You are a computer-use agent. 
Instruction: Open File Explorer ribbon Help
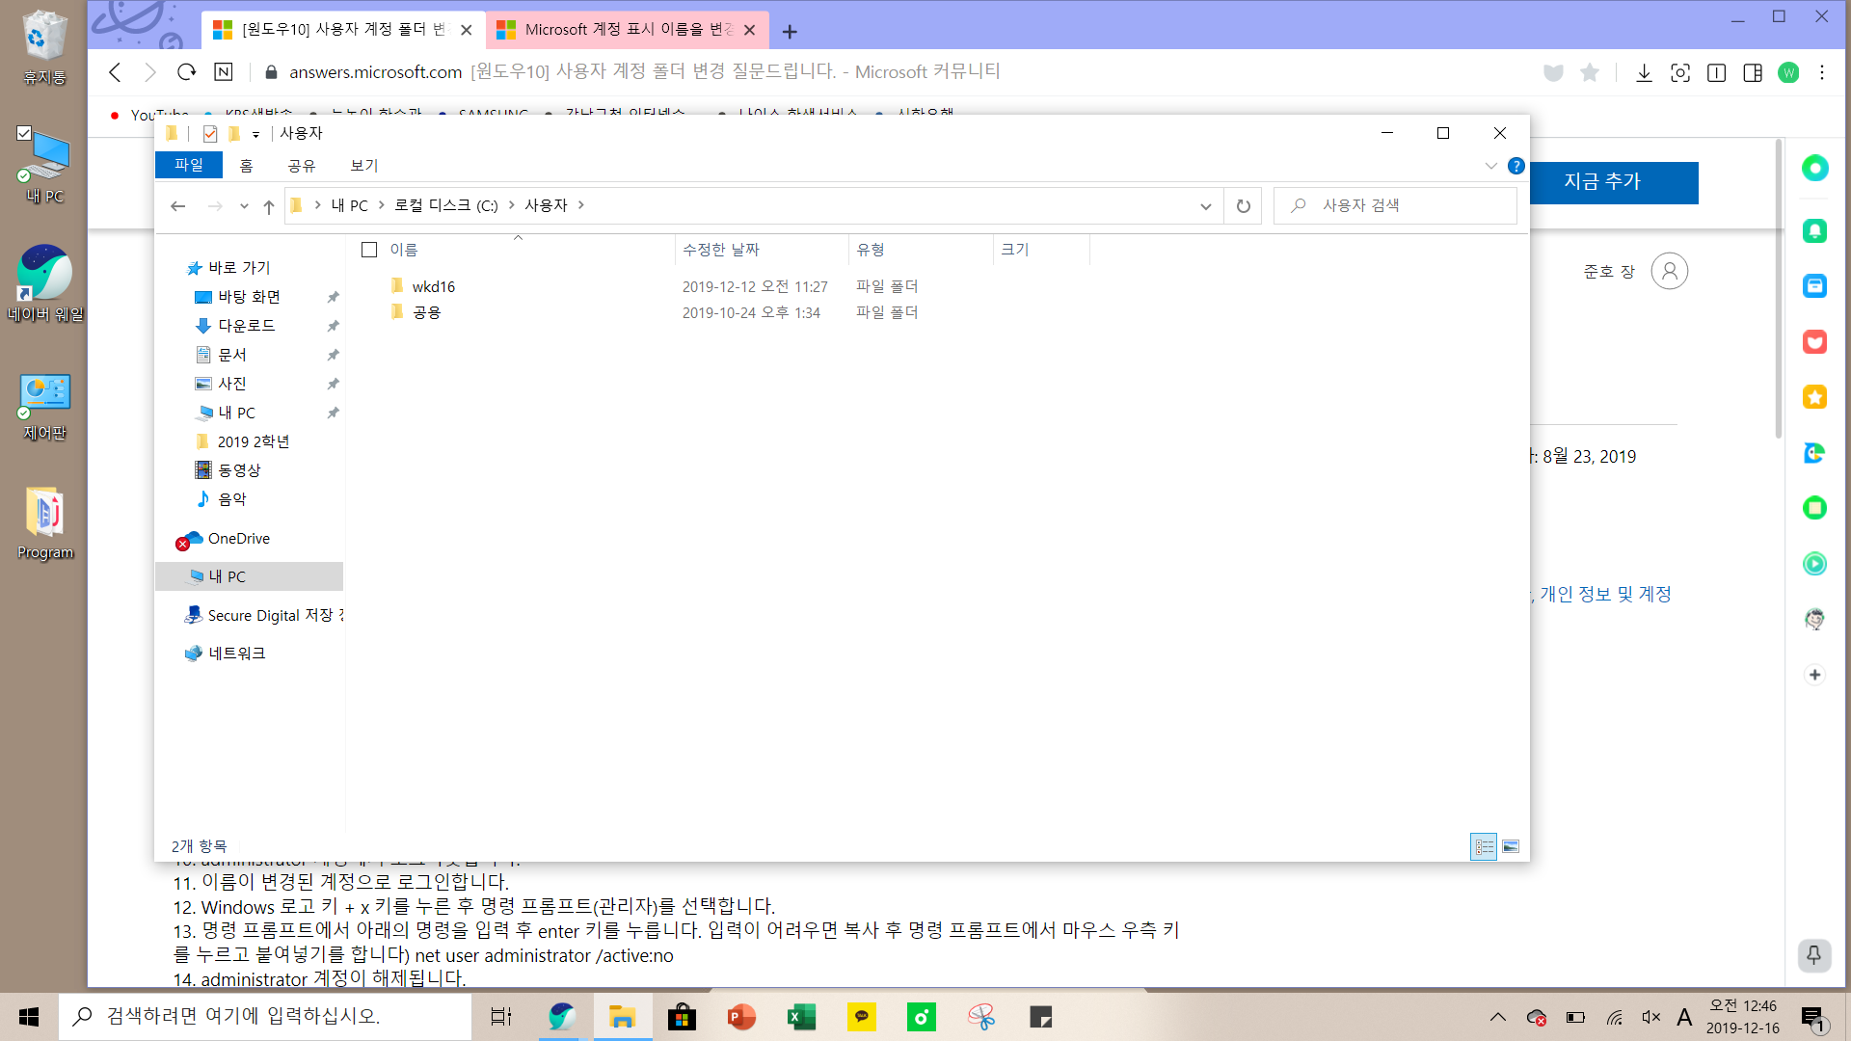[x=1516, y=166]
